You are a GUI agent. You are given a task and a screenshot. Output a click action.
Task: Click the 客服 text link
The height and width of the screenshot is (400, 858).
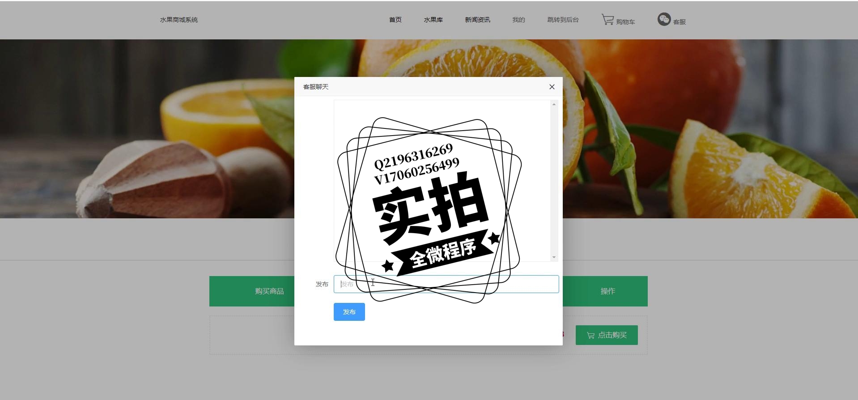pos(680,21)
